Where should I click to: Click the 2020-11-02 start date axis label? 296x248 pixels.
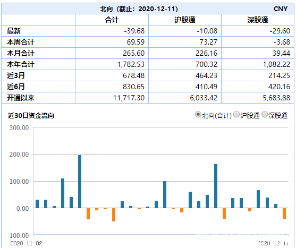(26, 243)
